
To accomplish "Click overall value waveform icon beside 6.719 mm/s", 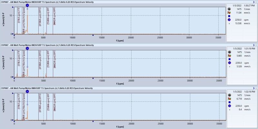I will pos(230,99).
